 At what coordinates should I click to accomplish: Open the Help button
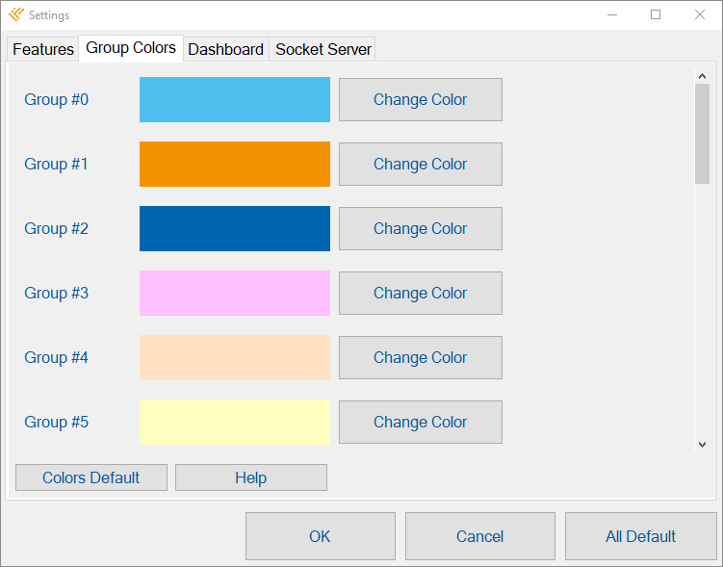251,477
